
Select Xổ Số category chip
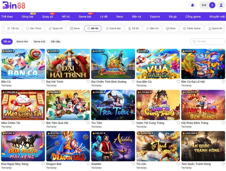[133, 28]
